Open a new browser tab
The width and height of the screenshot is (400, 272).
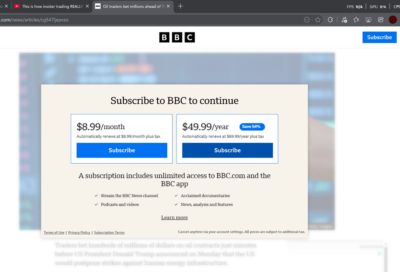coord(181,6)
